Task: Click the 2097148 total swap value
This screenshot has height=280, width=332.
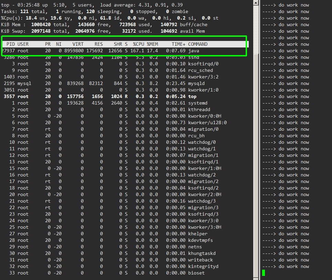Action: click(x=41, y=31)
